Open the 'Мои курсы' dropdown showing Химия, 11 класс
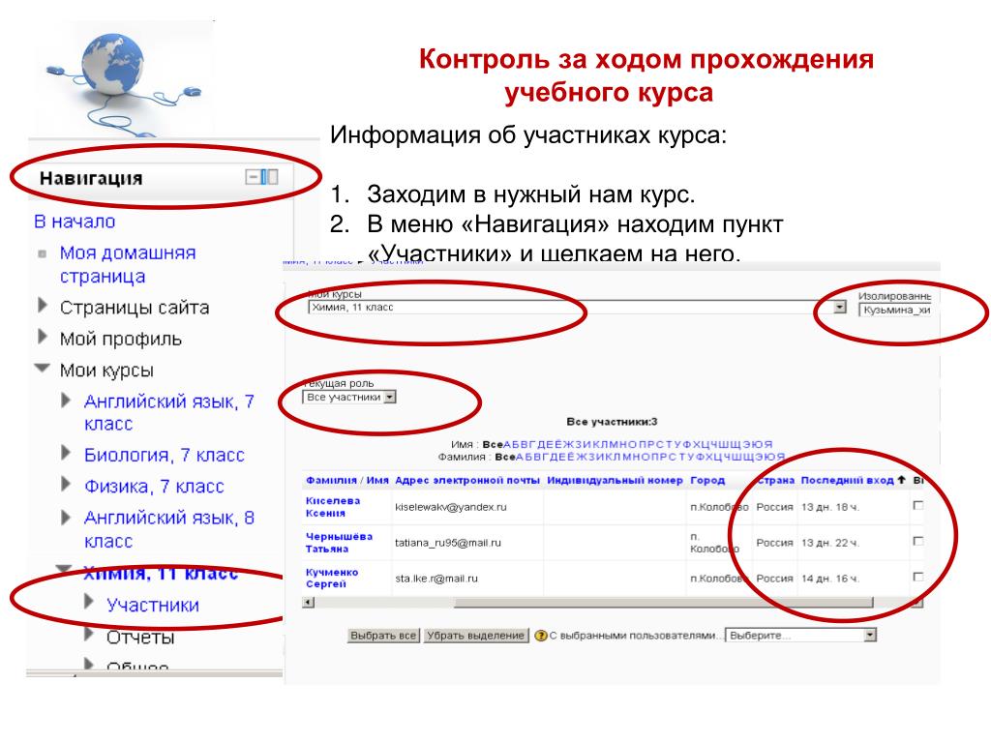Viewport: 991px width, 743px height. point(577,307)
